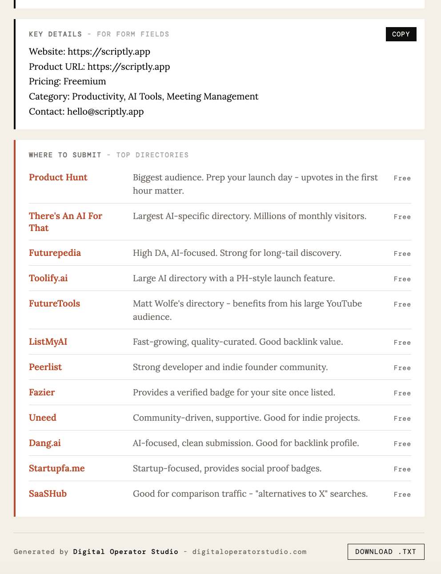Screen dimensions: 441x574
Task: Click the Digital Operator Studio credit
Action: [126, 552]
